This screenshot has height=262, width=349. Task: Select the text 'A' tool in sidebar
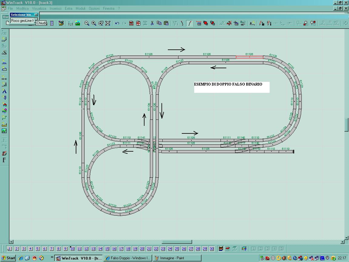coord(4,91)
